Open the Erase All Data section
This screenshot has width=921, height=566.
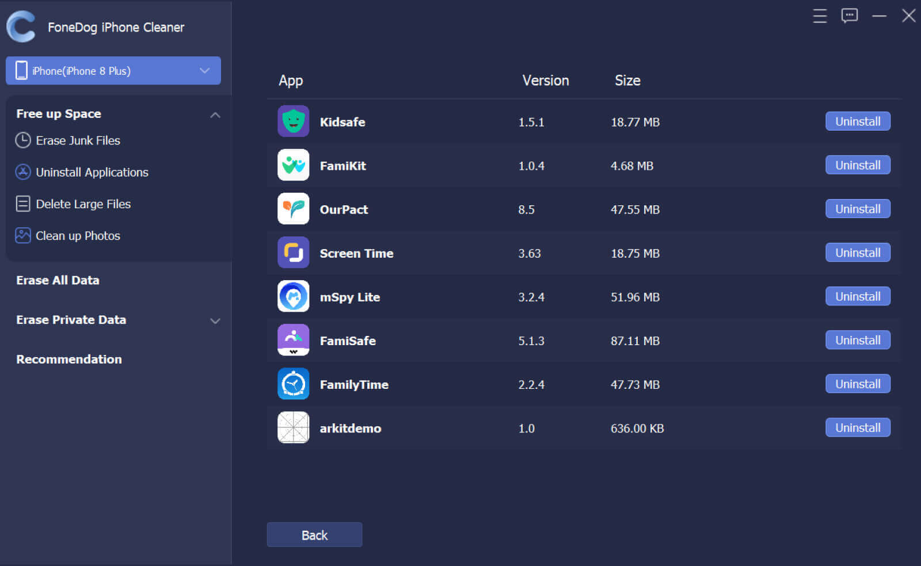pyautogui.click(x=58, y=280)
